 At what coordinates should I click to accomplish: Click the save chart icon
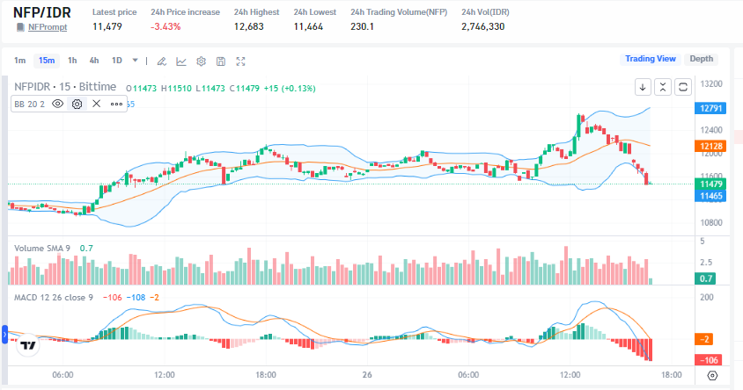tap(221, 61)
